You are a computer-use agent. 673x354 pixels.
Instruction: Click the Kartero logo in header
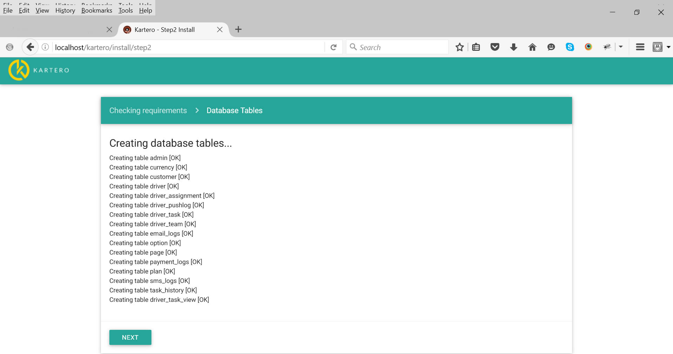39,70
